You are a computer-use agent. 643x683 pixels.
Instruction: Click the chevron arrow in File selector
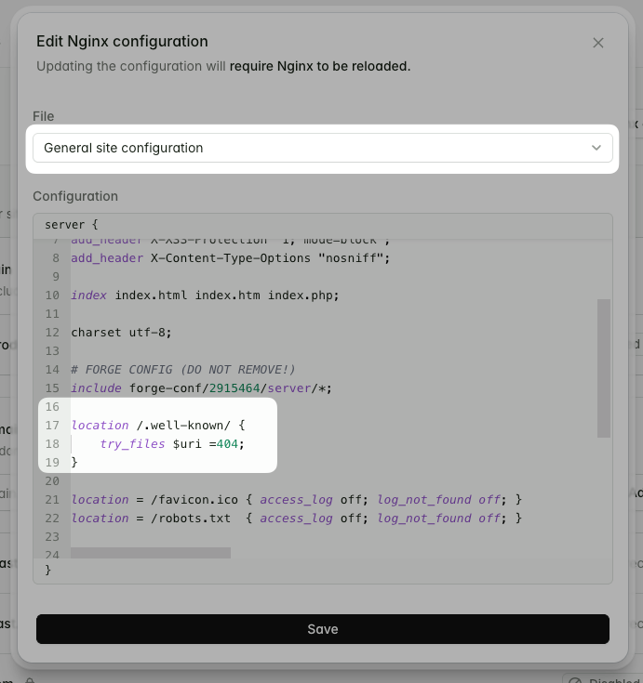coord(596,148)
